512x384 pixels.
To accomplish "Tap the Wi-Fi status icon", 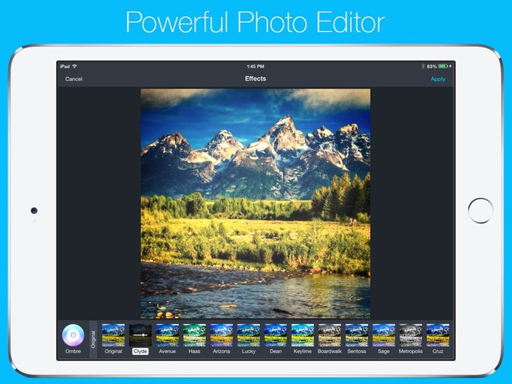I will point(75,66).
